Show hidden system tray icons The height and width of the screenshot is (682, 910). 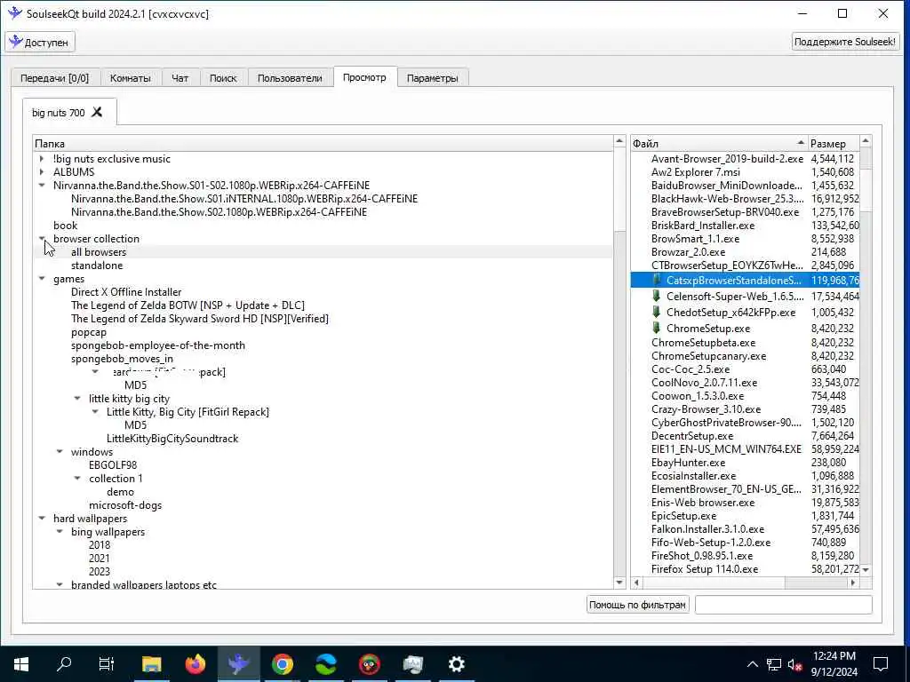pos(752,664)
